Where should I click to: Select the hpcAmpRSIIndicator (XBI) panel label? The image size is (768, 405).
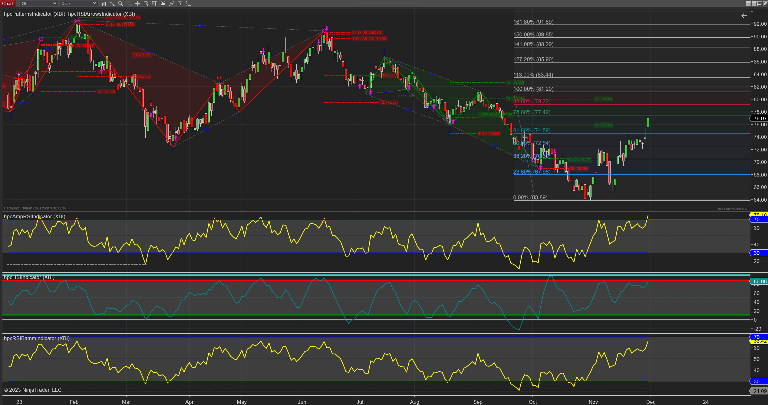click(x=35, y=216)
